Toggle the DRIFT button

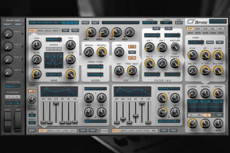(x=32, y=131)
